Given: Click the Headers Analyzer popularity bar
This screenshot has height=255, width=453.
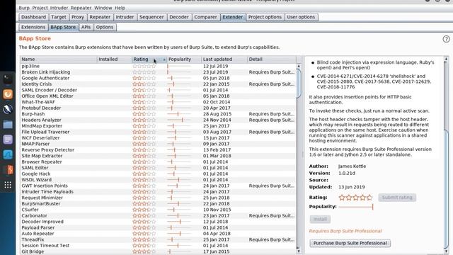Looking at the screenshot, I should [179, 120].
